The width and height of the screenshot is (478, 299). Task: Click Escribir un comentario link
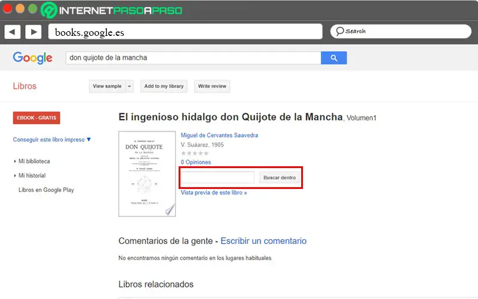pos(263,241)
